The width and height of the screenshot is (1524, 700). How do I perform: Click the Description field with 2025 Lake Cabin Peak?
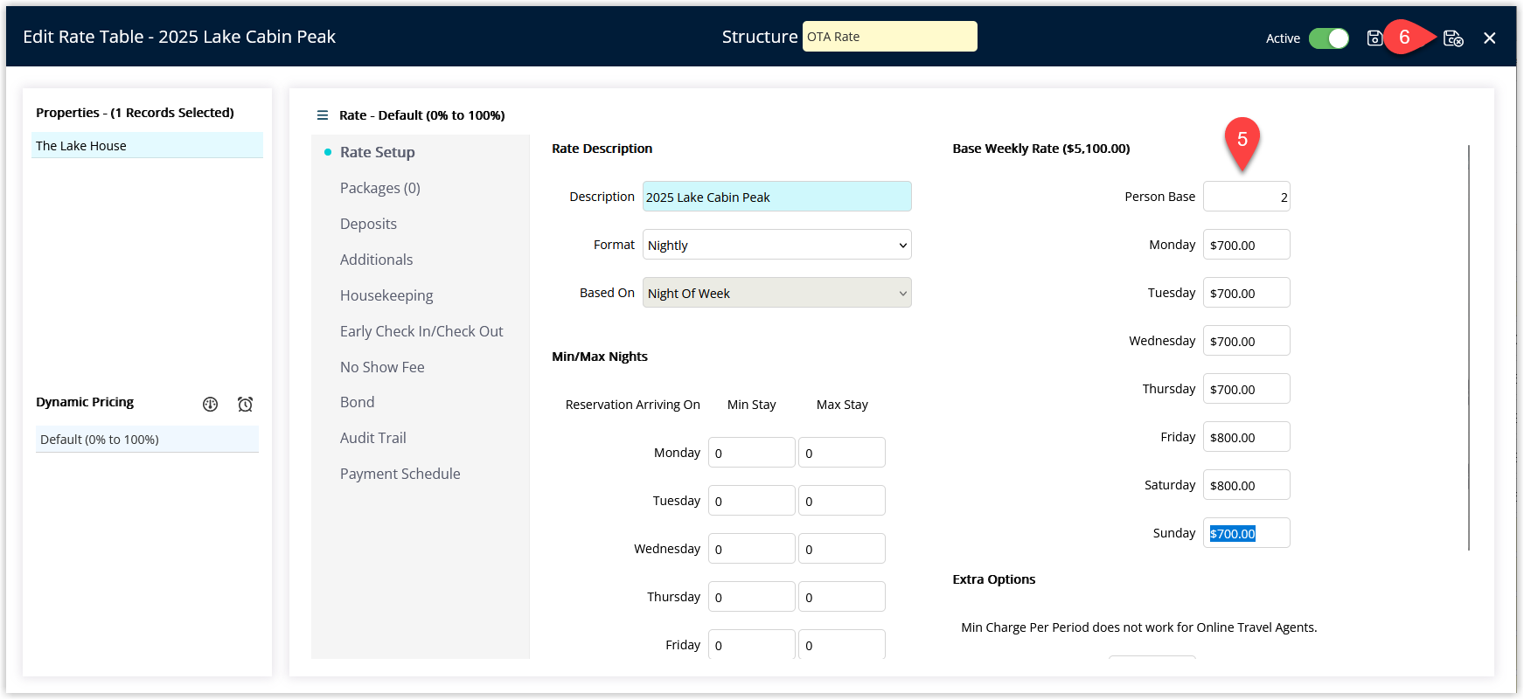click(777, 197)
